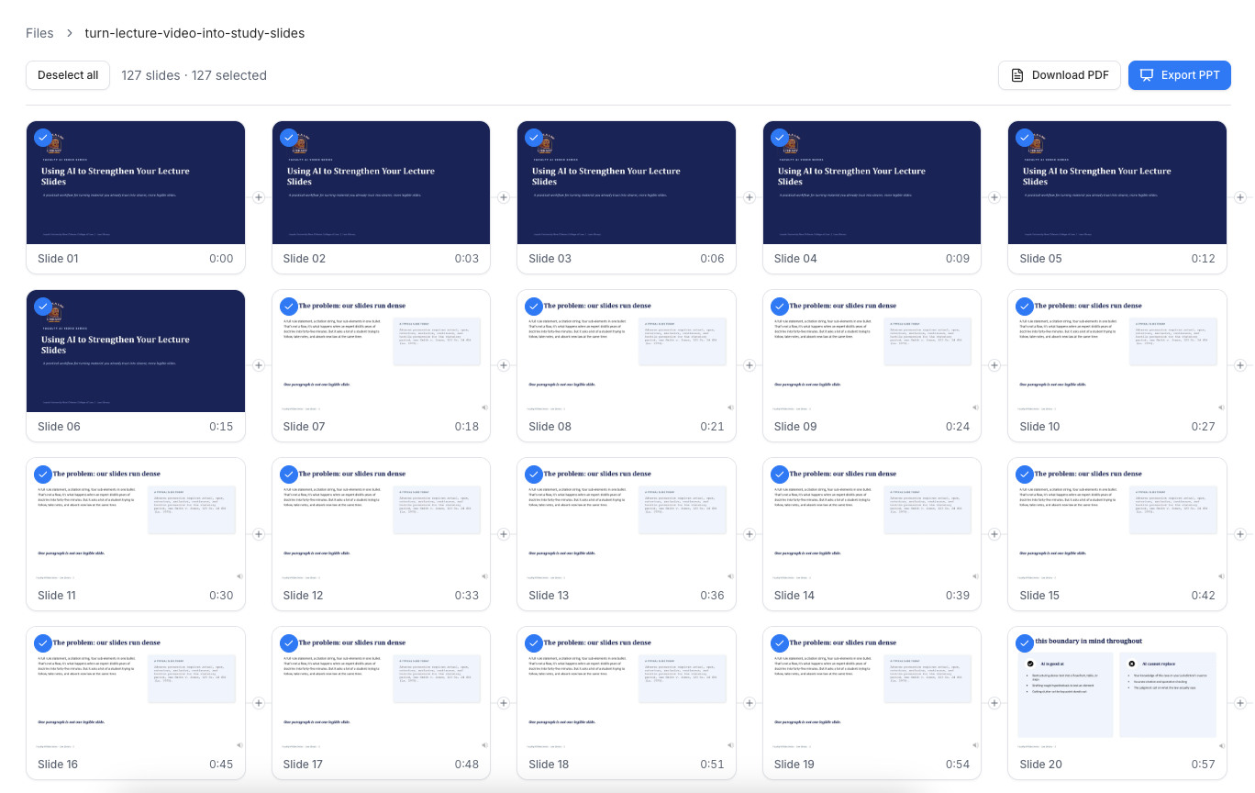This screenshot has width=1255, height=793.
Task: Insert slide after Slide 14 with plus icon
Action: 994,534
